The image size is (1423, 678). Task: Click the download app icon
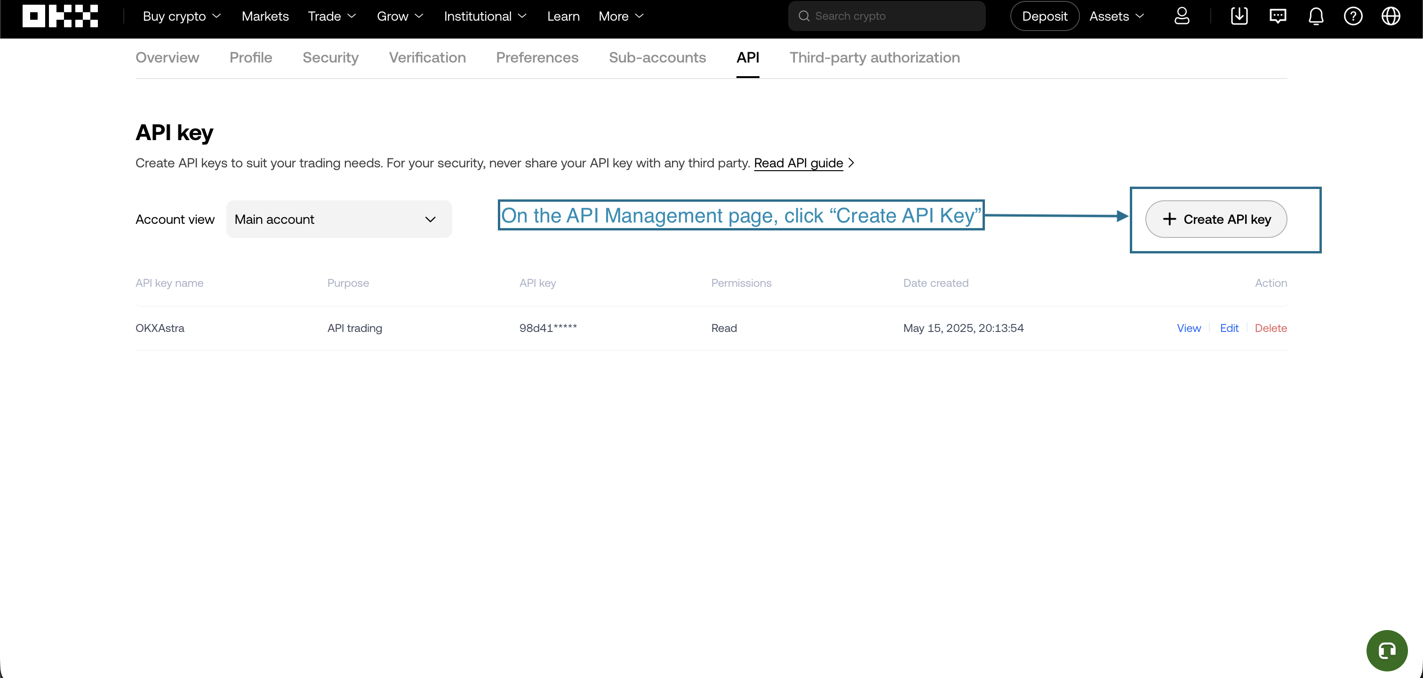pos(1239,16)
